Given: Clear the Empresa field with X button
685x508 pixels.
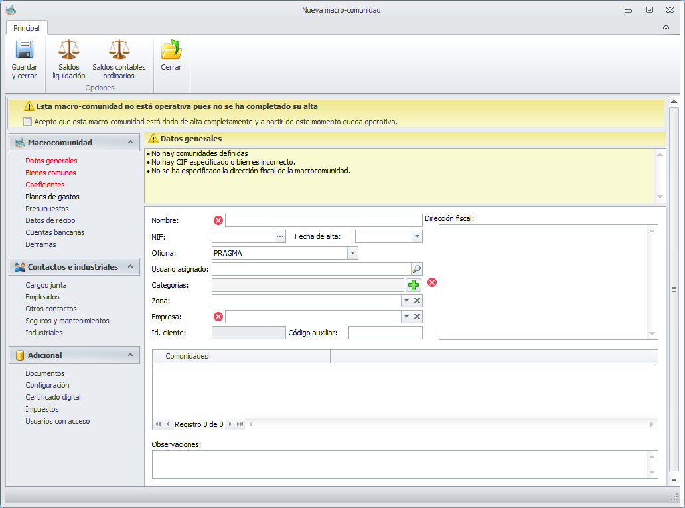Looking at the screenshot, I should point(417,317).
